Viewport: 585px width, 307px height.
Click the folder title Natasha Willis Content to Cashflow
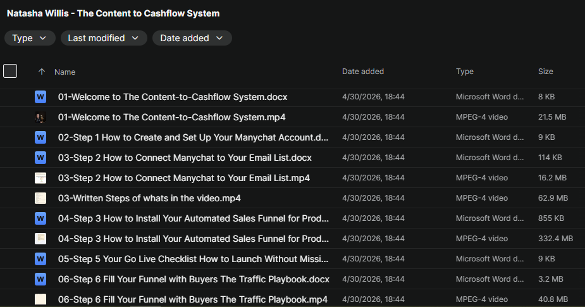pos(113,13)
